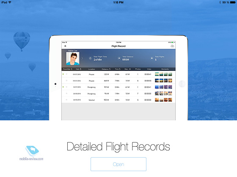Toggle favorite star on 464 M Phuket row
This screenshot has height=177, width=237.
point(66,80)
